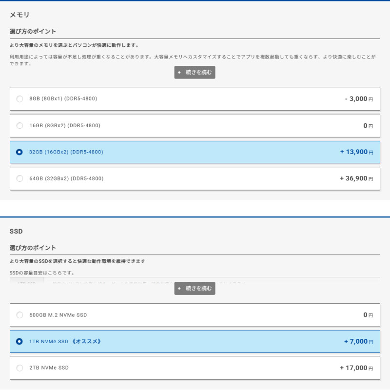Choose the 2TB NVMe SSD radio button
Image resolution: width=390 pixels, height=390 pixels.
pyautogui.click(x=19, y=368)
